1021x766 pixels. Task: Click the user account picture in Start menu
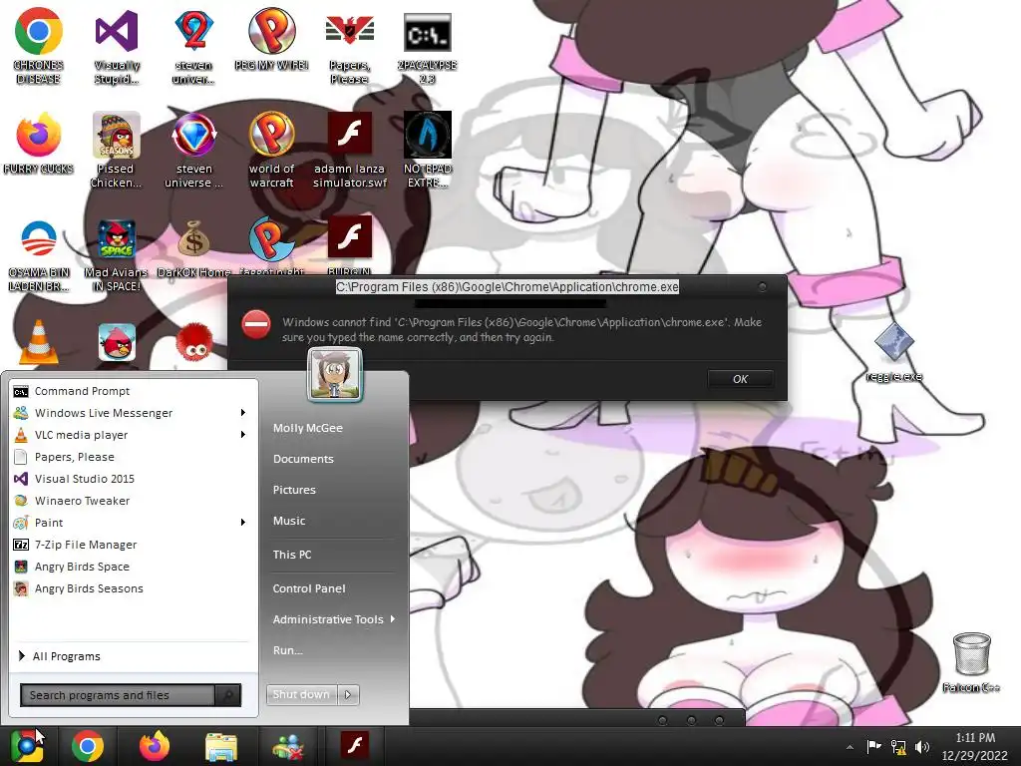pos(335,375)
